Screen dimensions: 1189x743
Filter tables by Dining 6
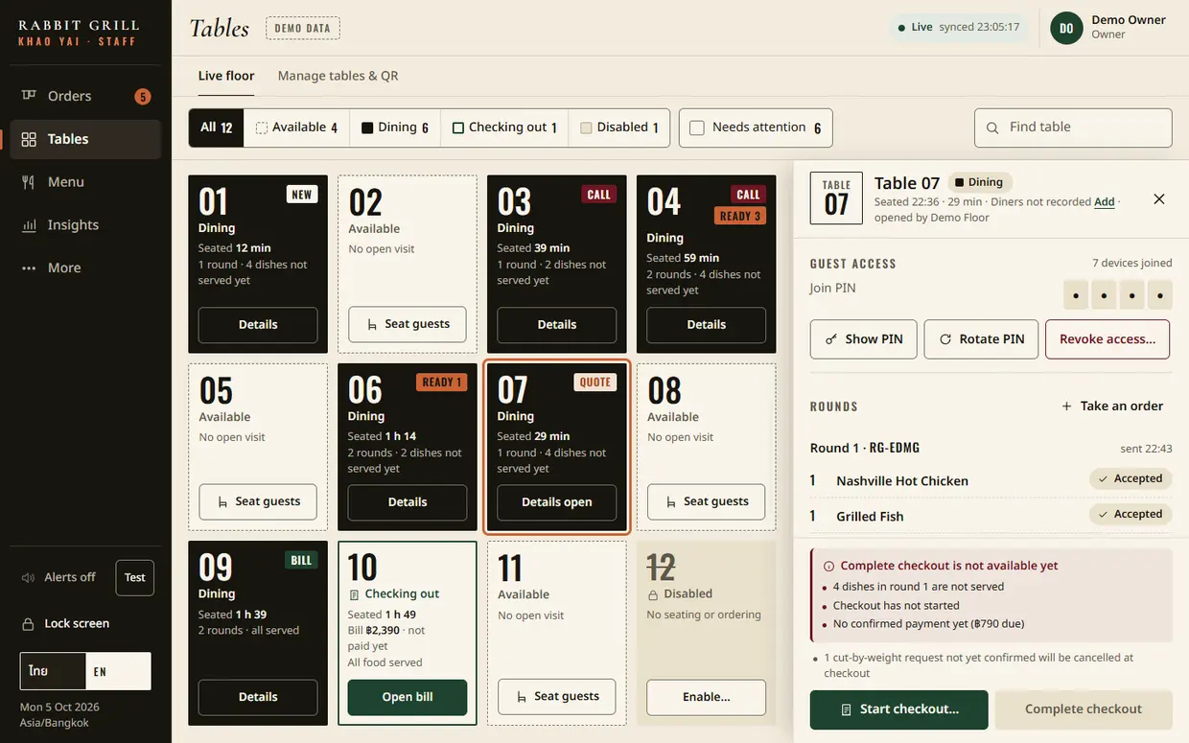coord(395,128)
